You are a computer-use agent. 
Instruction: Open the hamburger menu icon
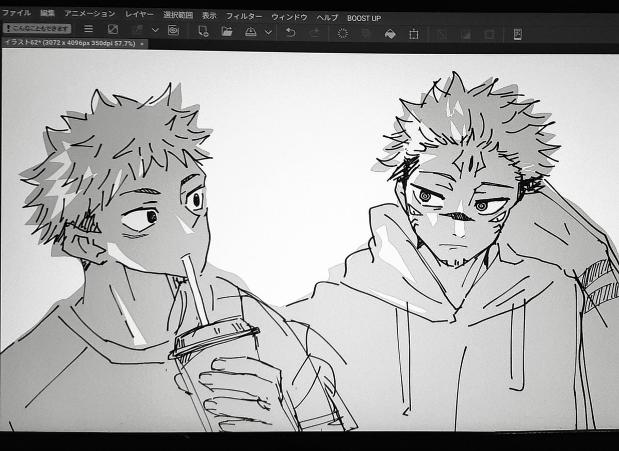pyautogui.click(x=88, y=29)
